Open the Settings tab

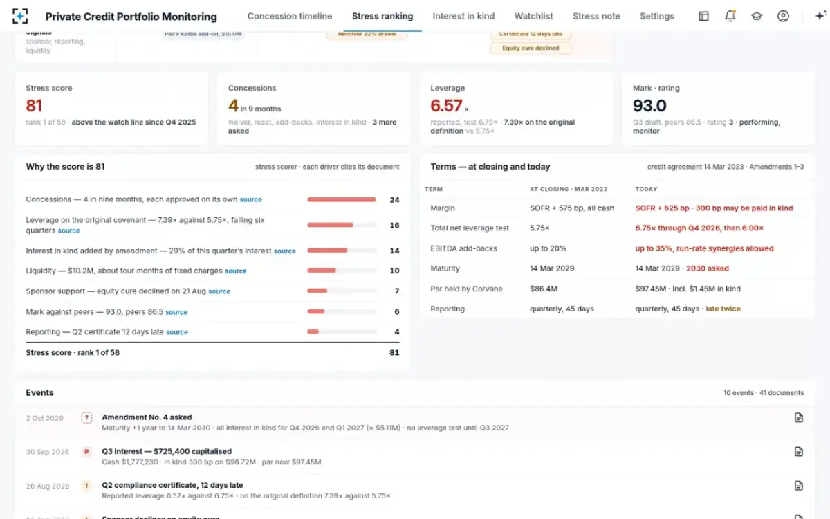tap(657, 16)
